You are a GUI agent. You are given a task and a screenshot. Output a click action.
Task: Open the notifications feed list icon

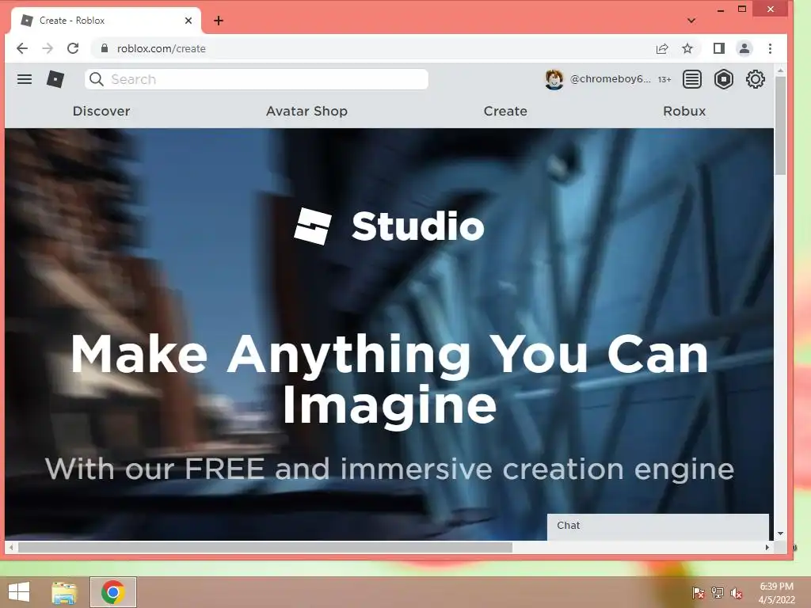coord(692,79)
